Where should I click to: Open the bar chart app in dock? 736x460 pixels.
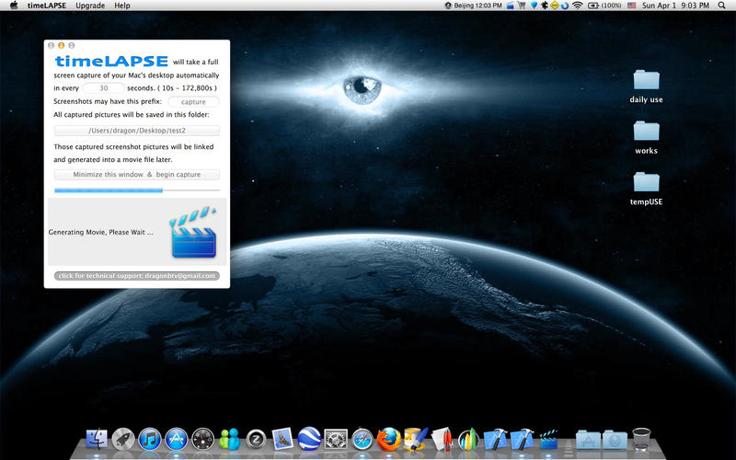point(468,440)
